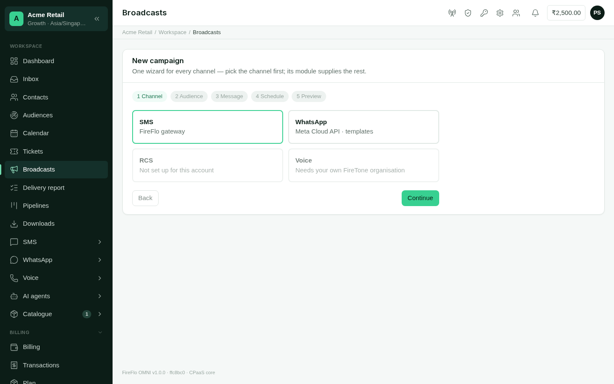Viewport: 614px width, 384px height.
Task: Click the Contacts people icon in sidebar
Action: [x=14, y=97]
